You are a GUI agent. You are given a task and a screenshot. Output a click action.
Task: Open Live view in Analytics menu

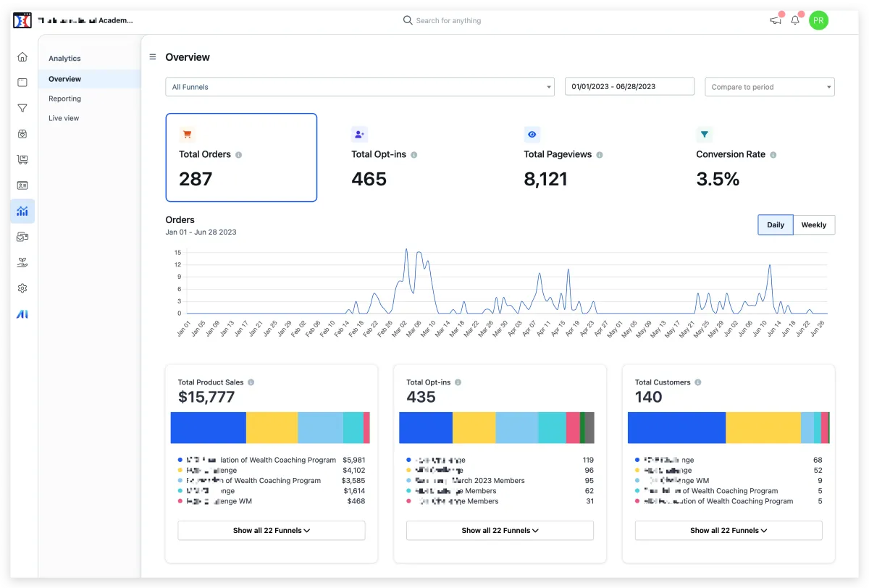point(64,118)
